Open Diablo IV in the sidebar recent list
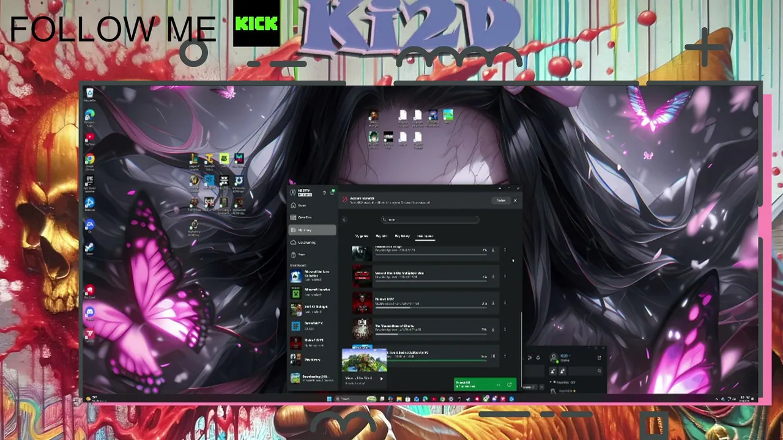 313,342
